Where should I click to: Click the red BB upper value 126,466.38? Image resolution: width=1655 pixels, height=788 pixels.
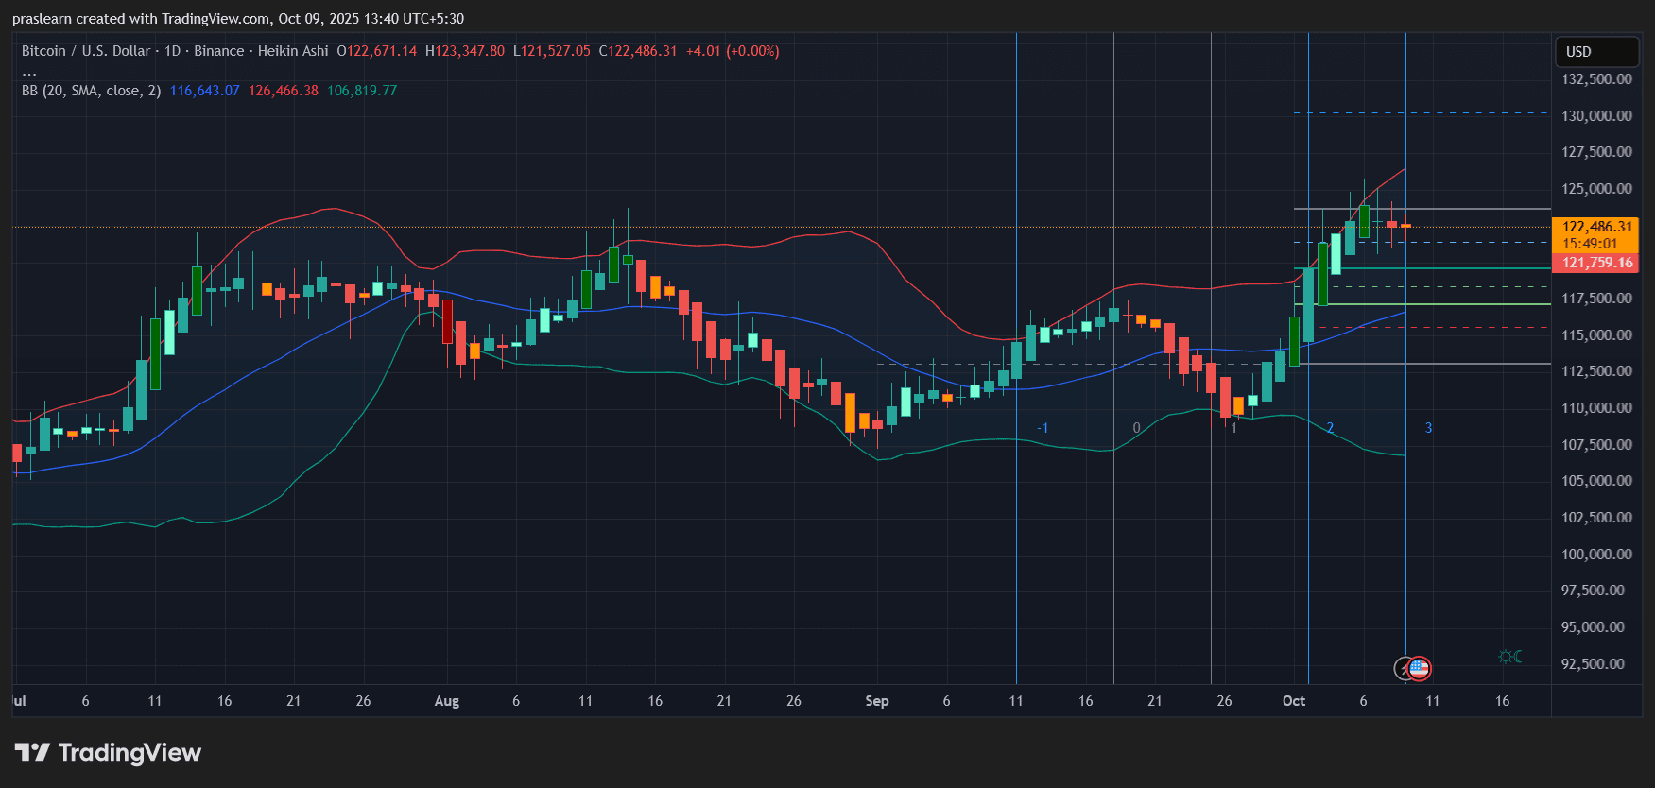(283, 91)
